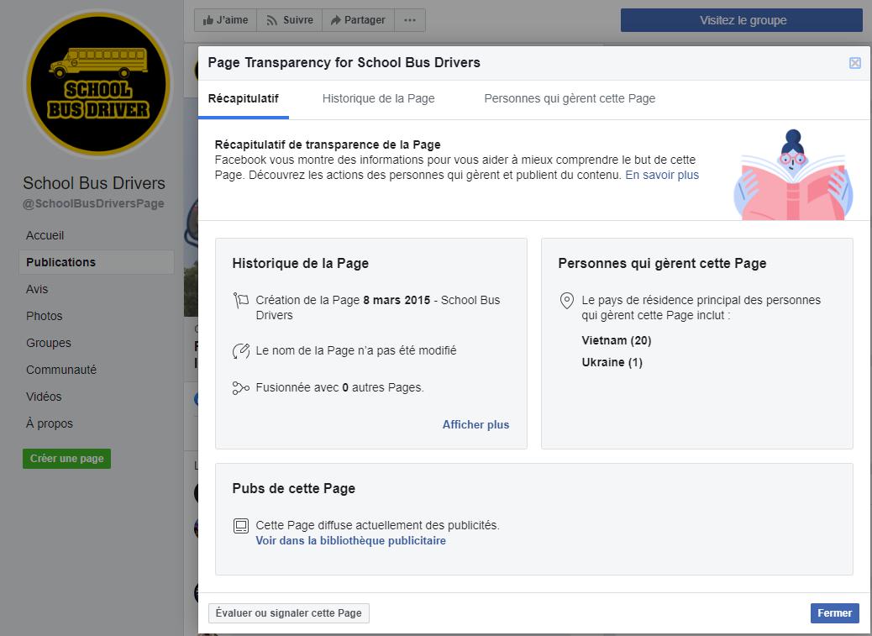The width and height of the screenshot is (872, 636).
Task: Click the ad screen icon in Pubs section
Action: [241, 525]
